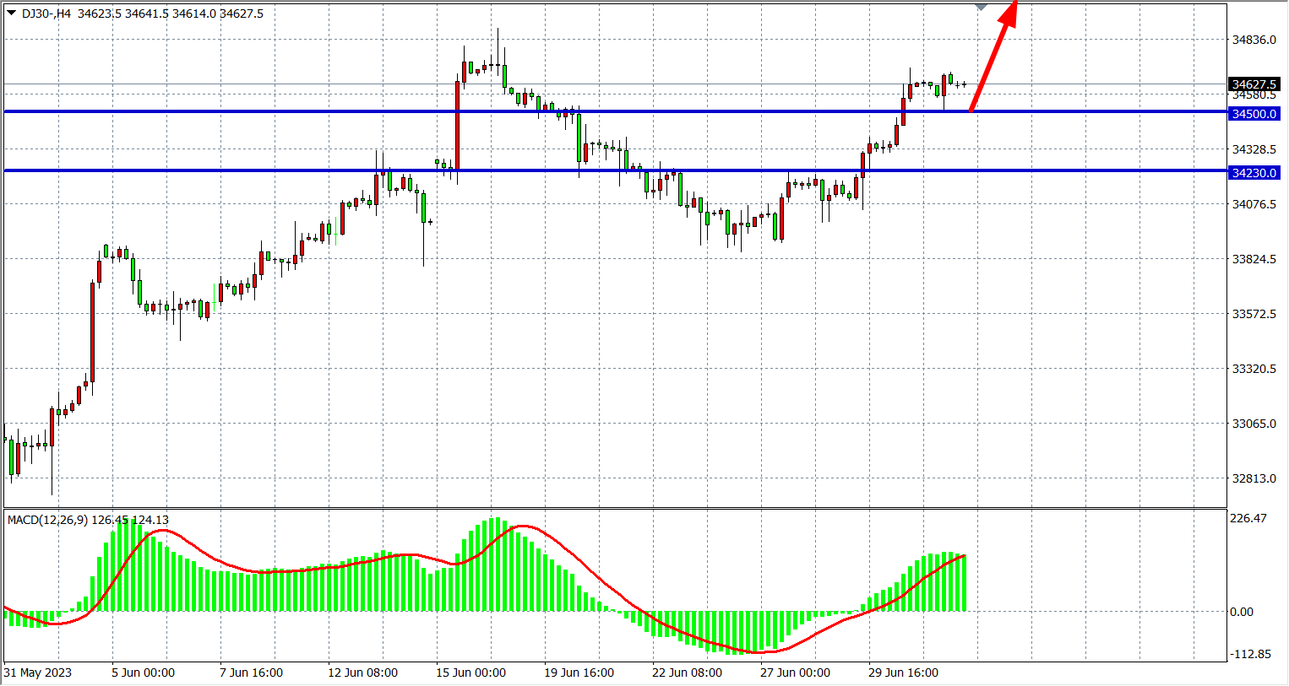Click the -112.85 MACD scale label
Screen dimensions: 1289x686
(1250, 654)
